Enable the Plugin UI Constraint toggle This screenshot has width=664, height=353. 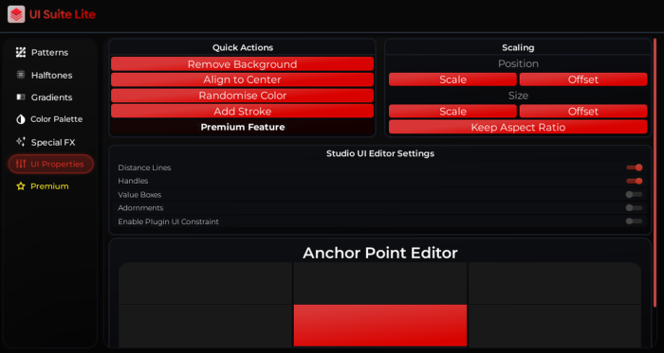[635, 221]
